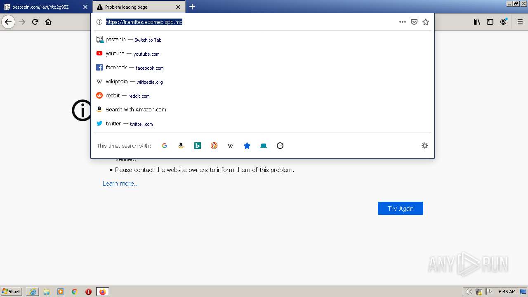Open Windows Explorer folder on taskbar
The width and height of the screenshot is (528, 297).
(47, 292)
